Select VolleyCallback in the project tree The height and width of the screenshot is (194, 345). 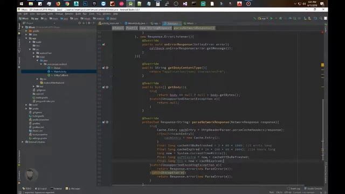click(x=61, y=75)
